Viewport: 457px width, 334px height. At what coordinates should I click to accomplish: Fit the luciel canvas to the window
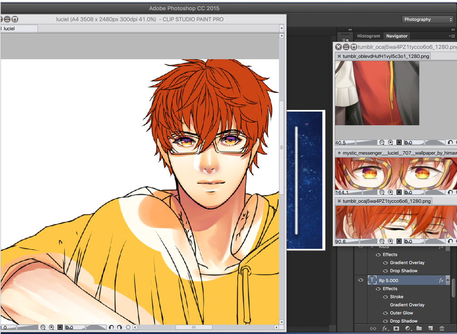click(x=60, y=327)
